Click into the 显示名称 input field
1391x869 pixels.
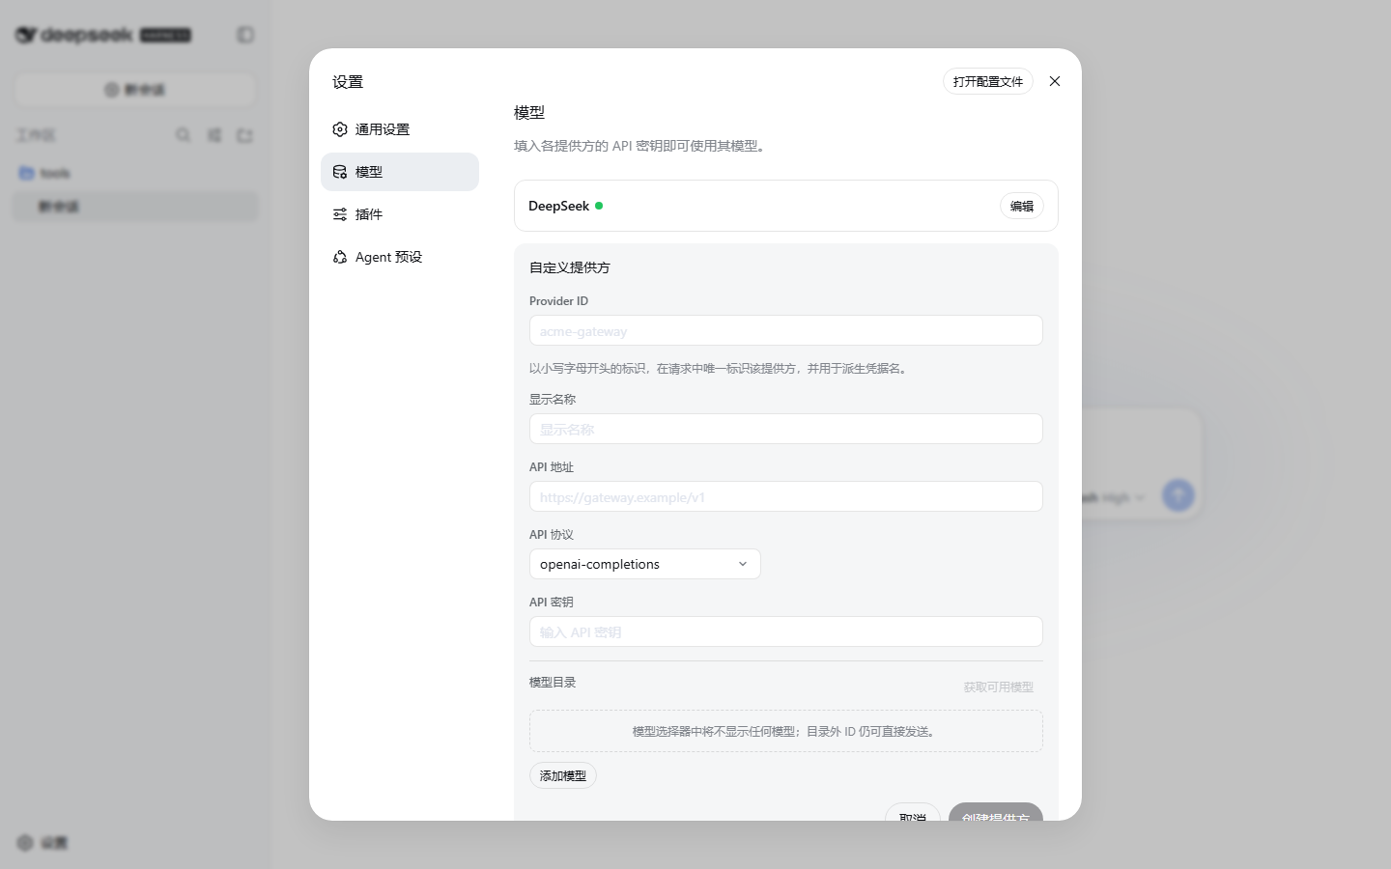coord(786,429)
